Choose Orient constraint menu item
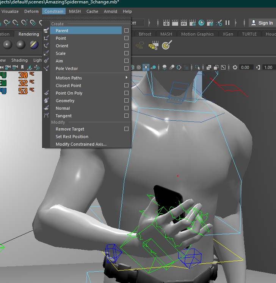This screenshot has height=283, width=276. 62,46
